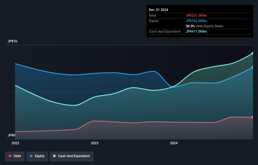
Task: Click the 2024 x-axis label
Action: (x=174, y=143)
